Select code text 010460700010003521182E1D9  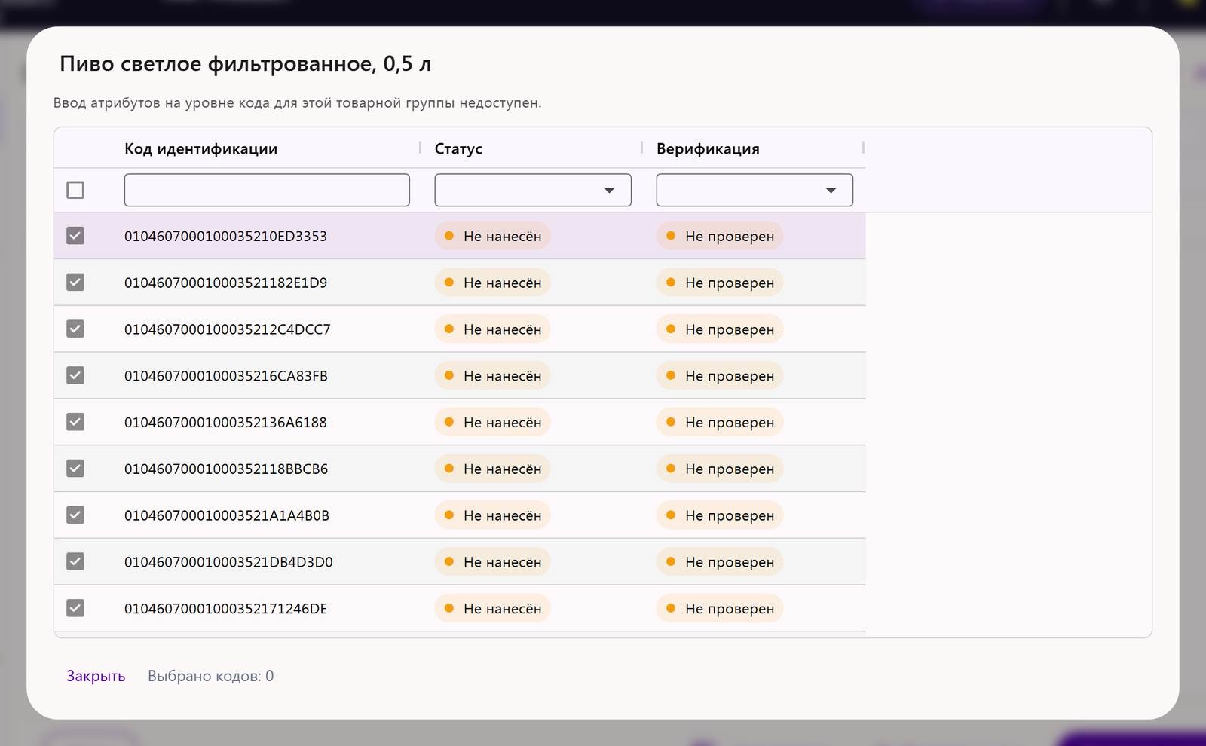pyautogui.click(x=225, y=283)
